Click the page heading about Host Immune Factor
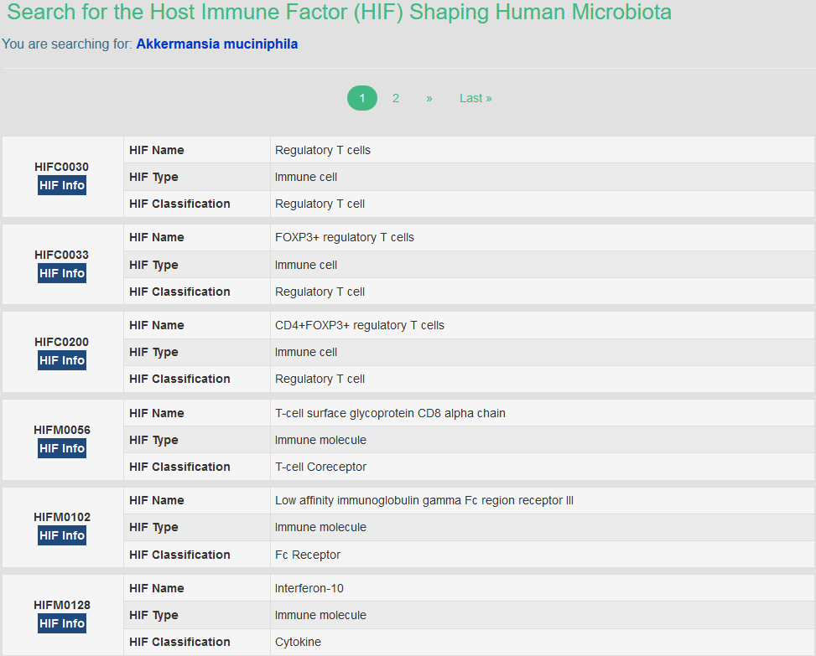816x656 pixels. coord(339,13)
